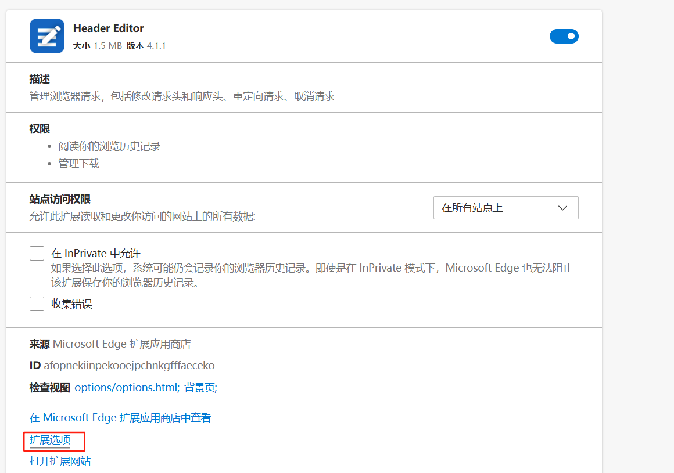Click the Header Editor title text

tap(108, 28)
